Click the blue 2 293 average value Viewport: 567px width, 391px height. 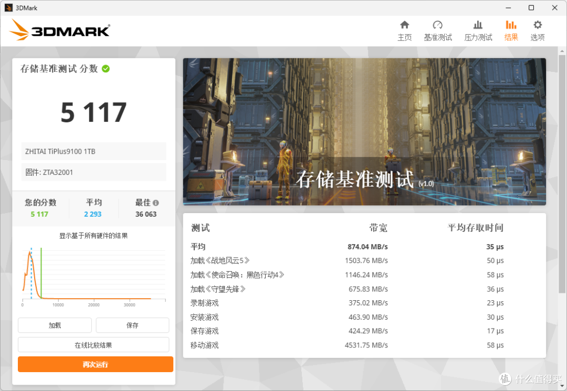[92, 214]
